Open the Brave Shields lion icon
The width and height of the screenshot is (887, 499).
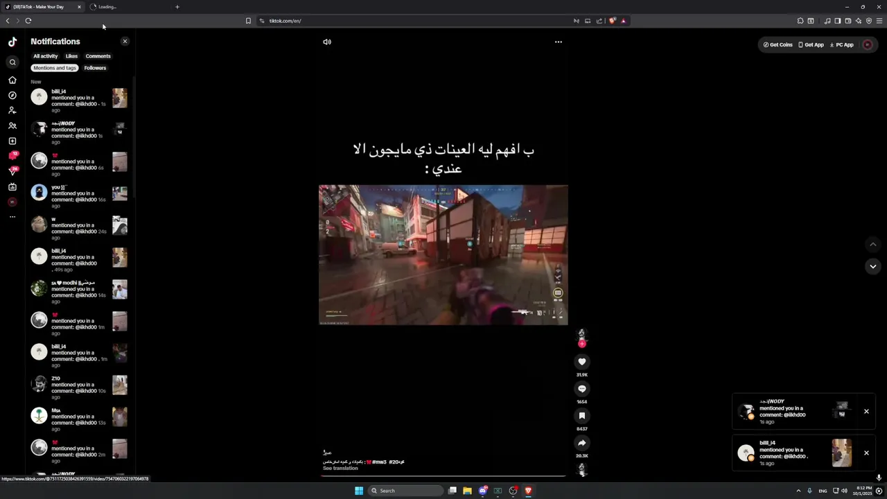tap(612, 21)
